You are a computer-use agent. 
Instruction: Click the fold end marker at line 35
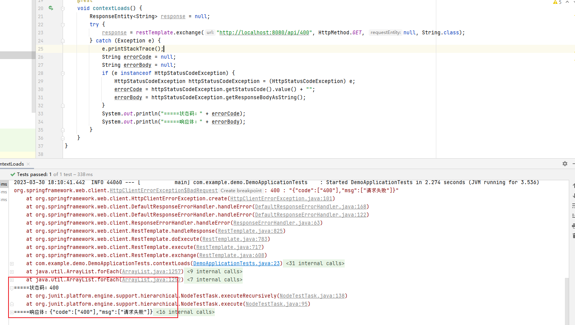(63, 130)
